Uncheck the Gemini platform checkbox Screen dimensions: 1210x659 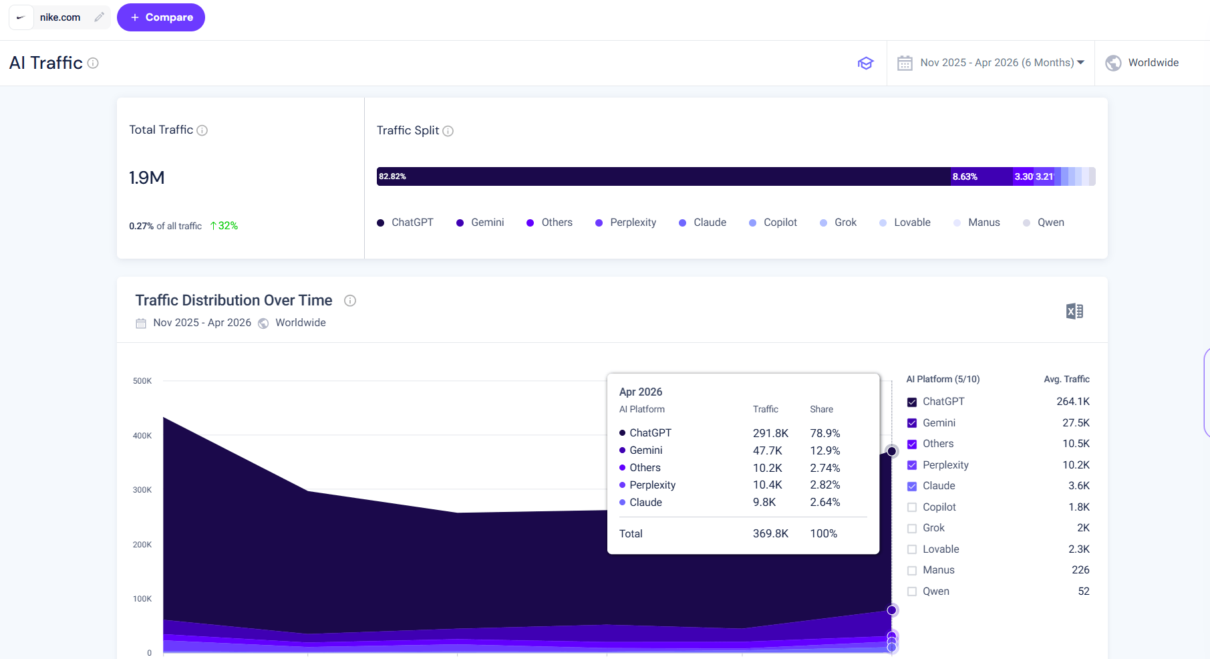click(912, 423)
